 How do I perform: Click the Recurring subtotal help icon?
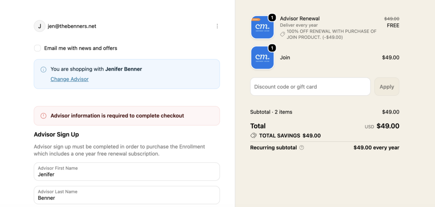pyautogui.click(x=302, y=147)
